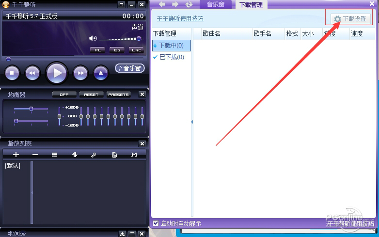Image resolution: width=379 pixels, height=237 pixels.
Task: Collapse the download sidebar splitter arrow
Action: [x=192, y=122]
